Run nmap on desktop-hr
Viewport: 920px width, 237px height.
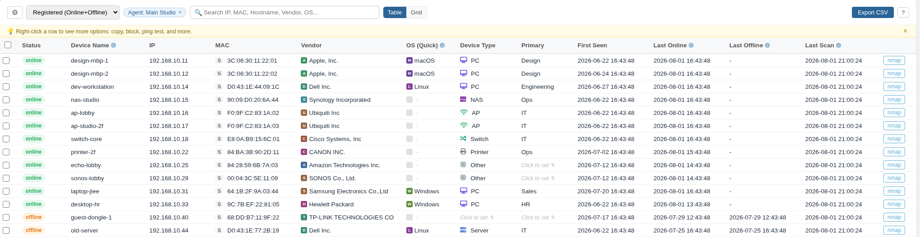tap(894, 204)
